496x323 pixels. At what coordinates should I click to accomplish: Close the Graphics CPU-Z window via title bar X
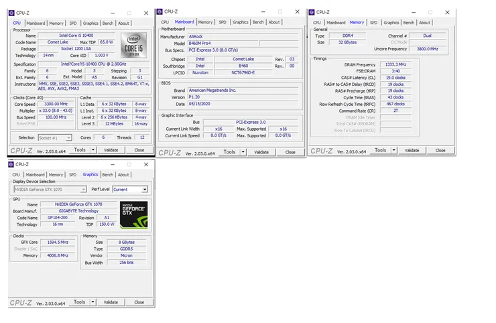(x=146, y=164)
